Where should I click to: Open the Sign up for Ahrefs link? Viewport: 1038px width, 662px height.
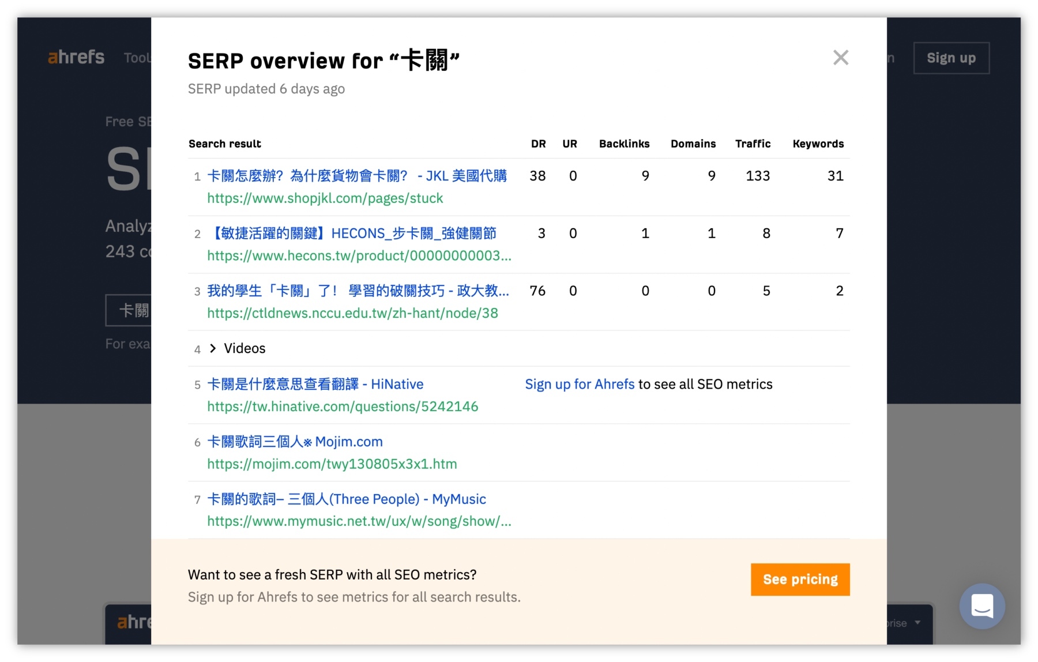[x=579, y=385]
